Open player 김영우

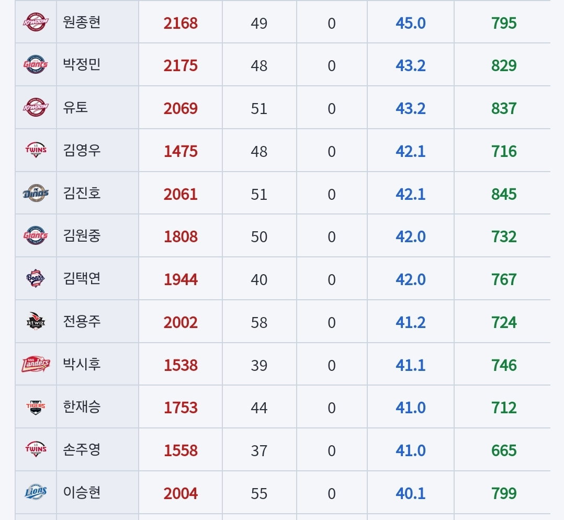(82, 150)
